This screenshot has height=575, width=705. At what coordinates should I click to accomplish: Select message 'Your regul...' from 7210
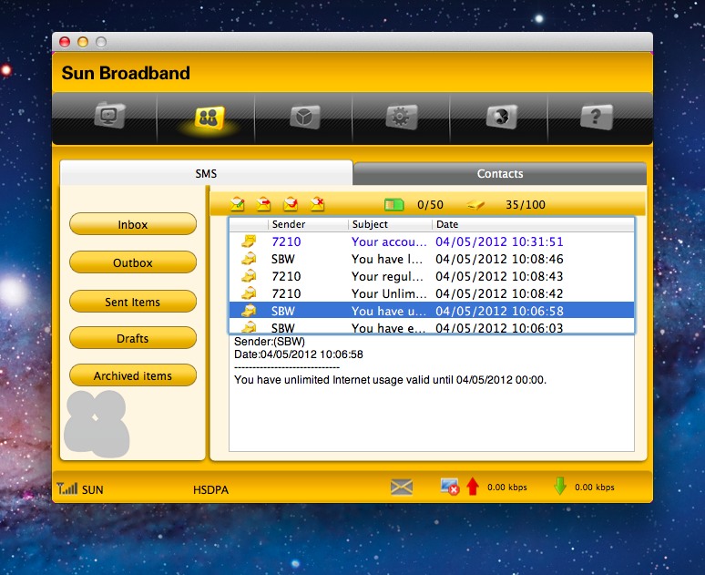(x=432, y=276)
